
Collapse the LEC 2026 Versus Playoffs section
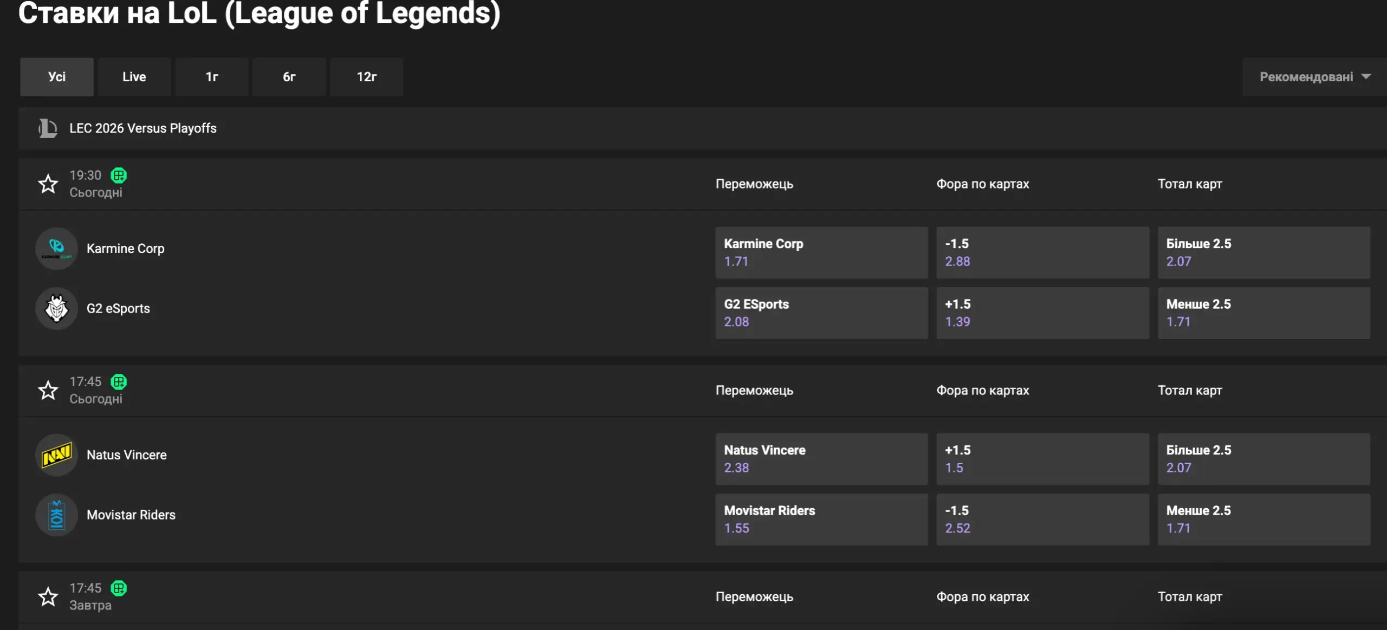(x=143, y=128)
